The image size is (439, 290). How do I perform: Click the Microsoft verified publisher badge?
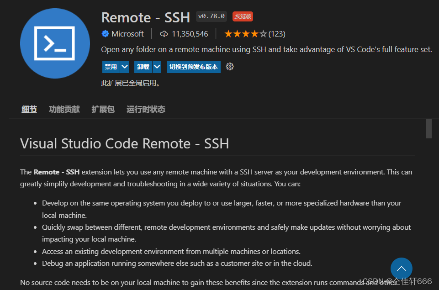[x=105, y=34]
